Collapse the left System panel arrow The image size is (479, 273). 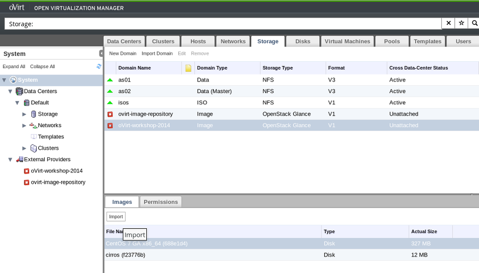pos(101,53)
